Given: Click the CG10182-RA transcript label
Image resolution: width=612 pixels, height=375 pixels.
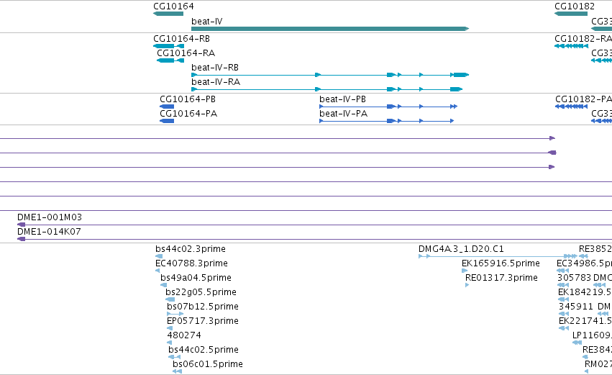Looking at the screenshot, I should pos(583,39).
